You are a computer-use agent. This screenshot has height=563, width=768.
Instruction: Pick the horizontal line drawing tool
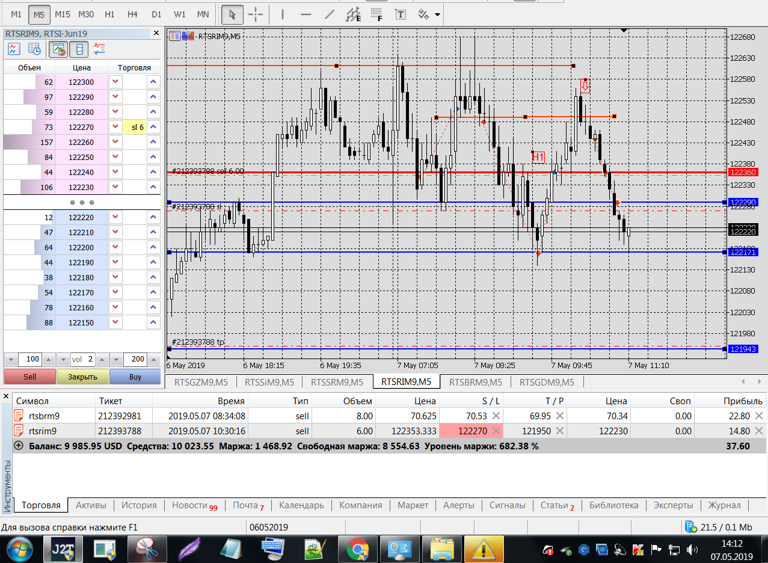point(306,14)
